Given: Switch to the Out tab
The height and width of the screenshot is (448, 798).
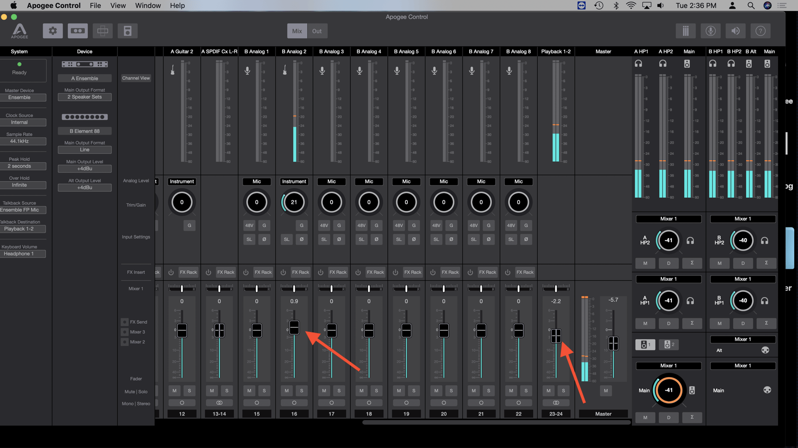Looking at the screenshot, I should click(x=317, y=31).
